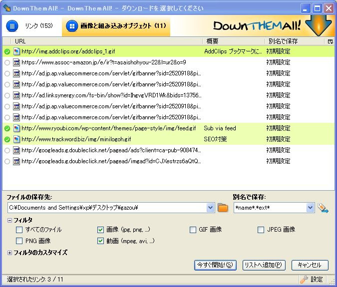Check the doubleclick.net pagead/imgad row circle

pyautogui.click(x=7, y=161)
